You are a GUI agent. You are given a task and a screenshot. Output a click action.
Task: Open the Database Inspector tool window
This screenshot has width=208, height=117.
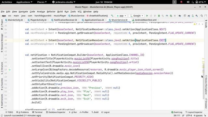click(x=56, y=112)
